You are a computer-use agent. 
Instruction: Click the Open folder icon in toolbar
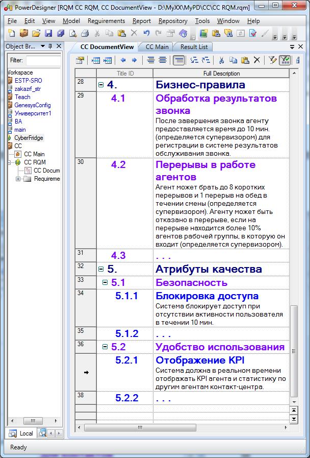[36, 33]
